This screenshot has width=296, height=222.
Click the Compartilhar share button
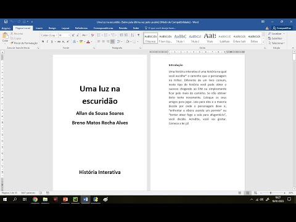click(282, 28)
